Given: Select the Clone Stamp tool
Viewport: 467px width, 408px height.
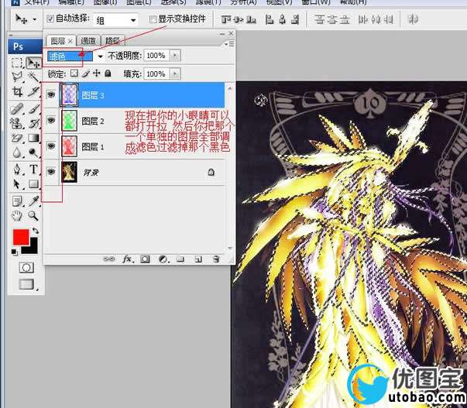Looking at the screenshot, I should pyautogui.click(x=17, y=123).
